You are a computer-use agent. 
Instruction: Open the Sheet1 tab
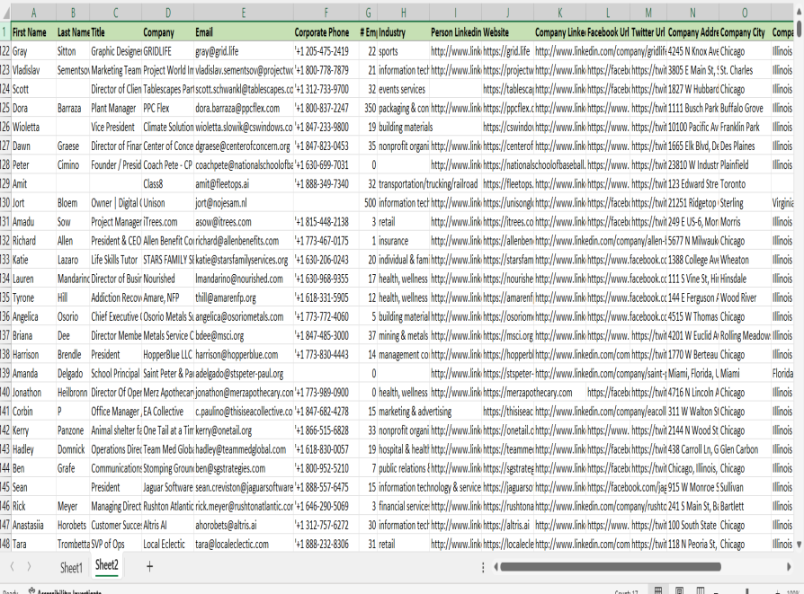(x=71, y=567)
